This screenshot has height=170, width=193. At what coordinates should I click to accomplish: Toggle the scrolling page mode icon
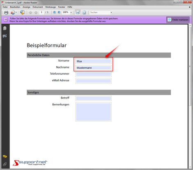(x=78, y=12)
